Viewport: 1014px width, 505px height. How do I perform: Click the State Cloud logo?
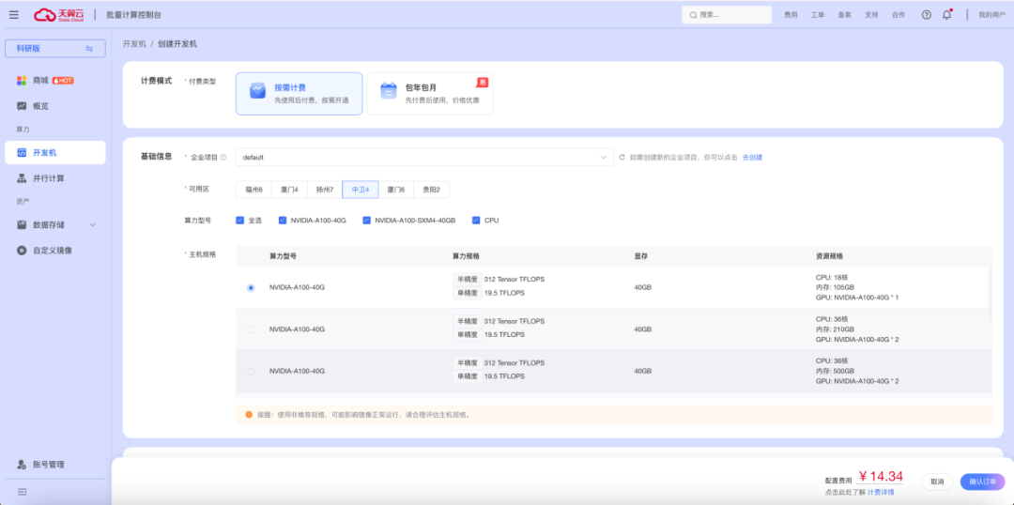point(59,14)
